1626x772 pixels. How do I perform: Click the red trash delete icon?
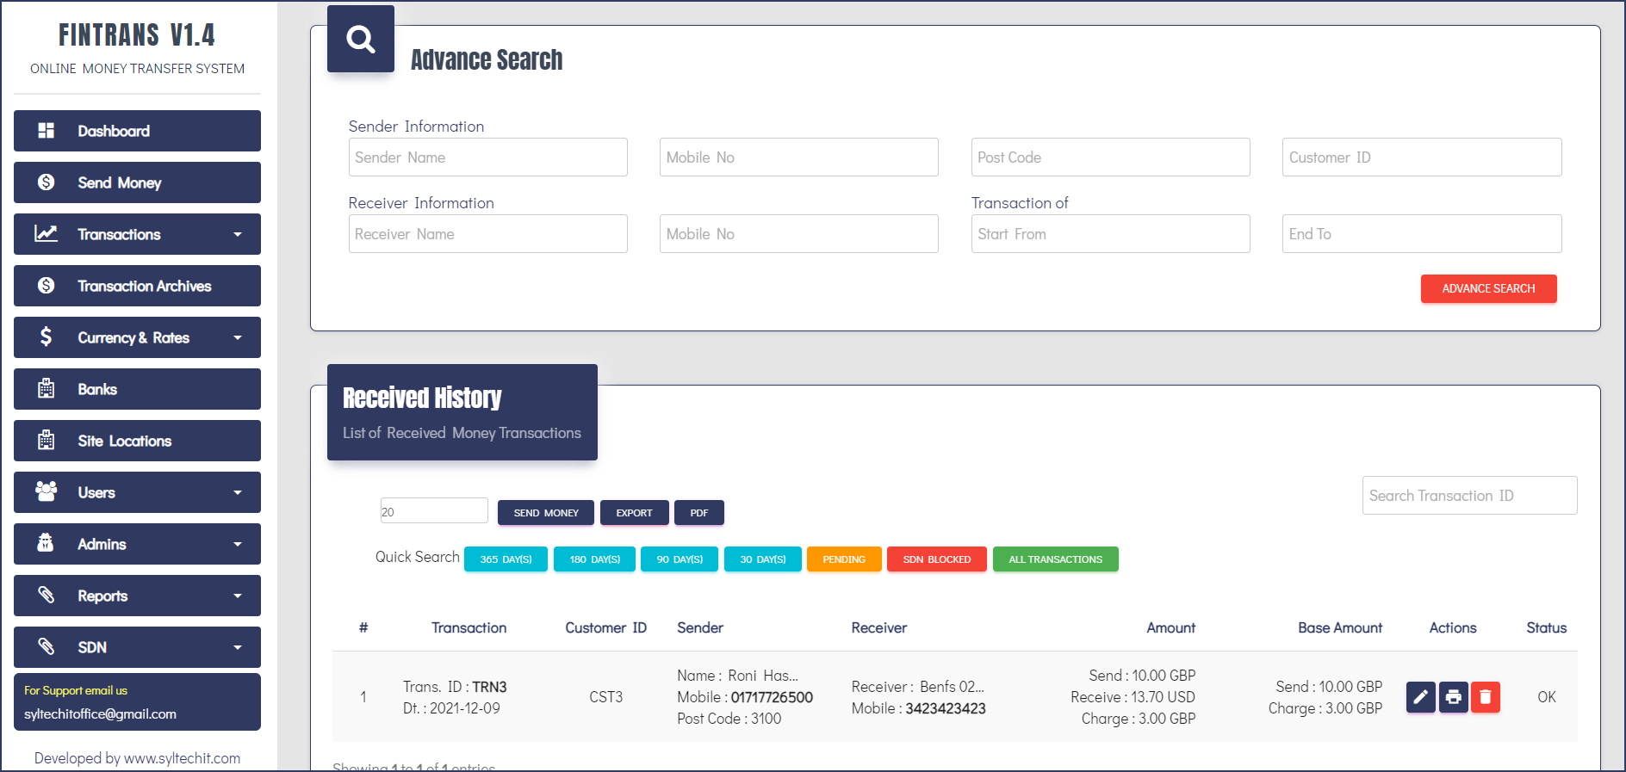point(1485,697)
